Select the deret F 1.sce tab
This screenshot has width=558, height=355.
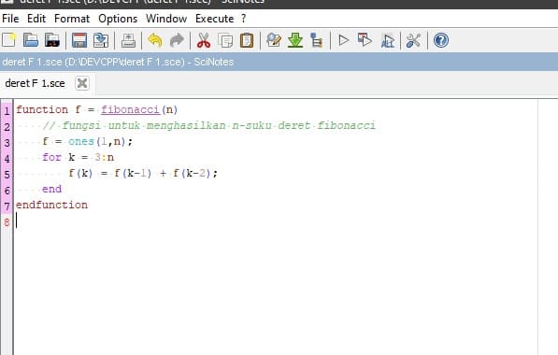point(35,83)
